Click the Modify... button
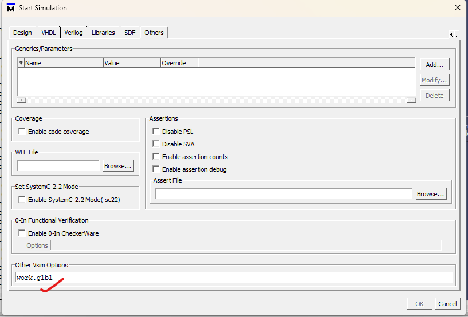The image size is (468, 317). [435, 80]
